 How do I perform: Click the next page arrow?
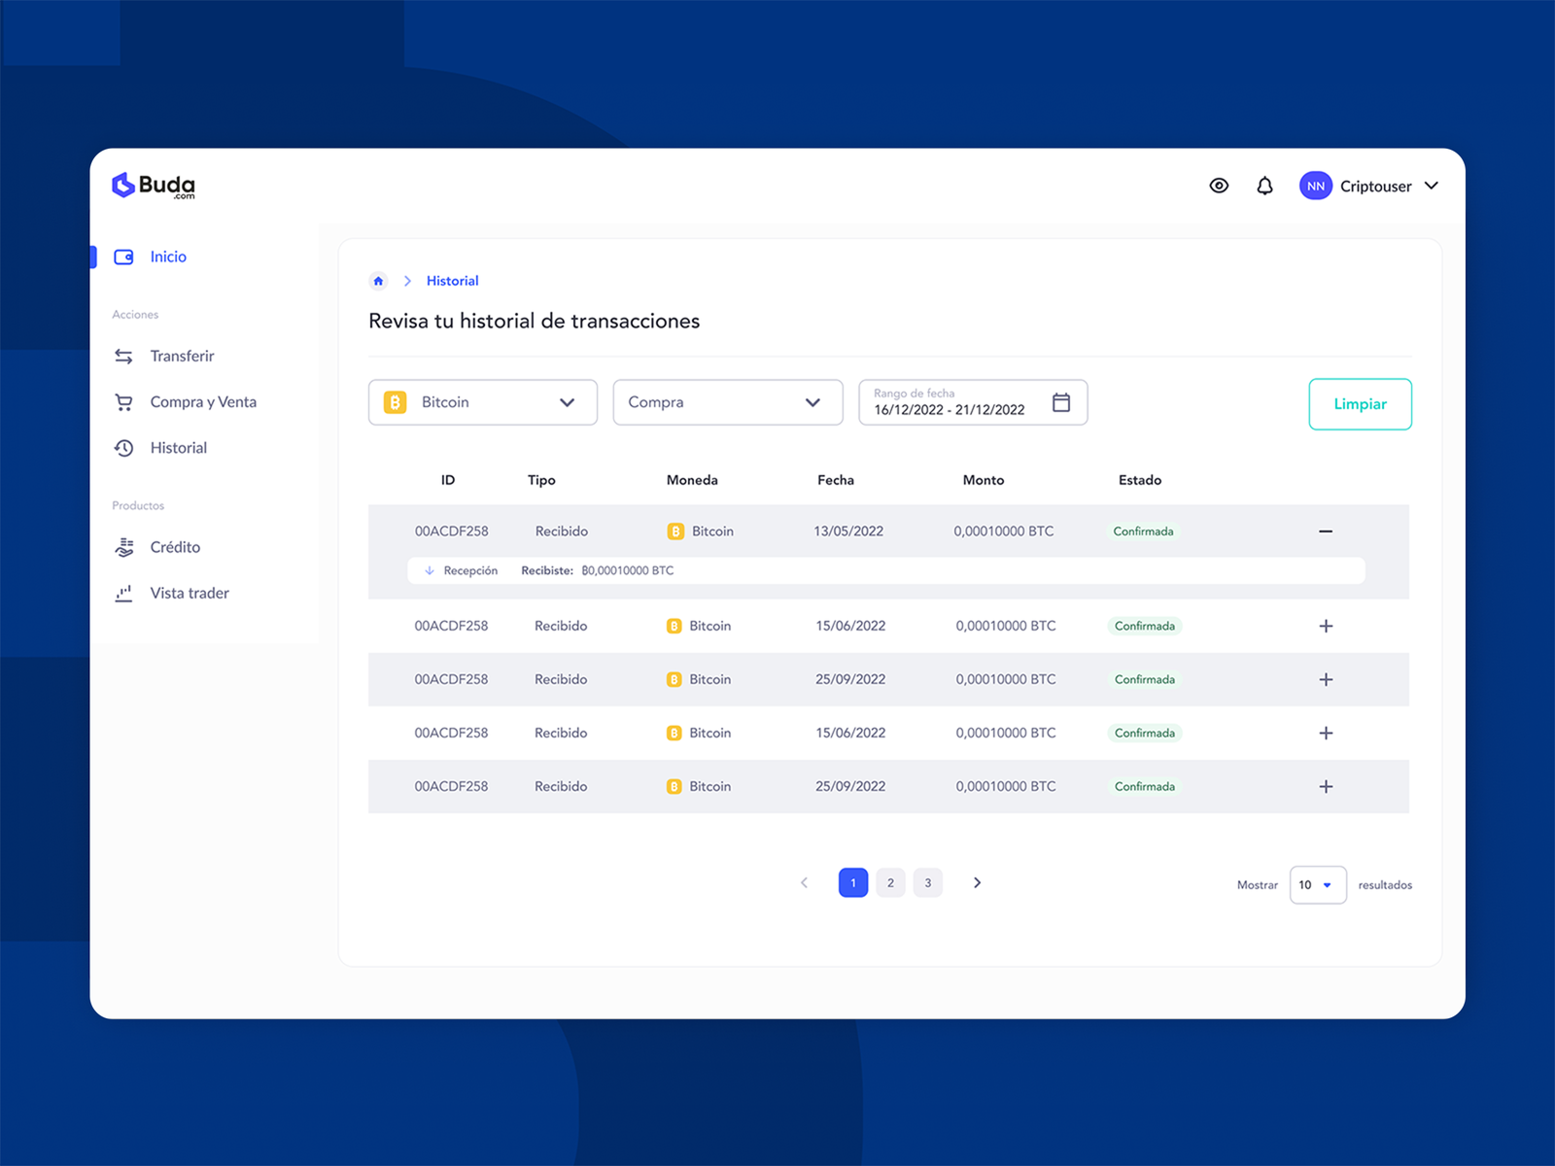[977, 882]
